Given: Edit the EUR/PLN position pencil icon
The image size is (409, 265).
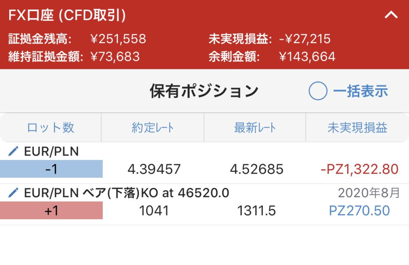Looking at the screenshot, I should click(x=13, y=151).
